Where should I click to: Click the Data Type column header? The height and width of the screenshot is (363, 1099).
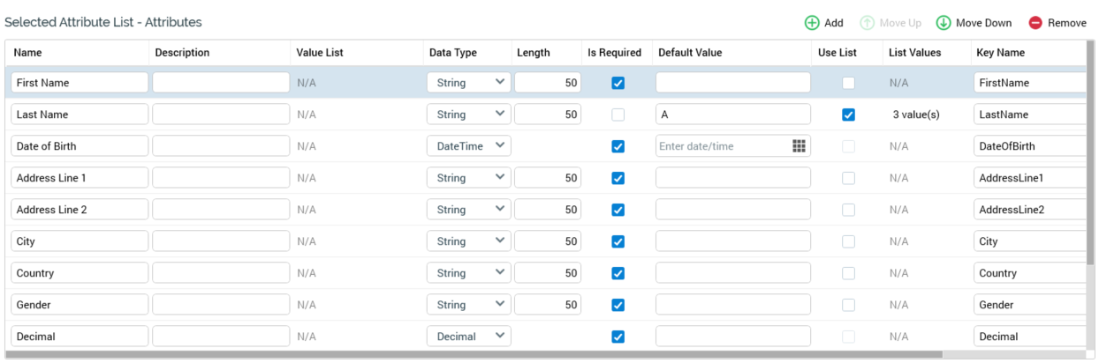pos(452,53)
